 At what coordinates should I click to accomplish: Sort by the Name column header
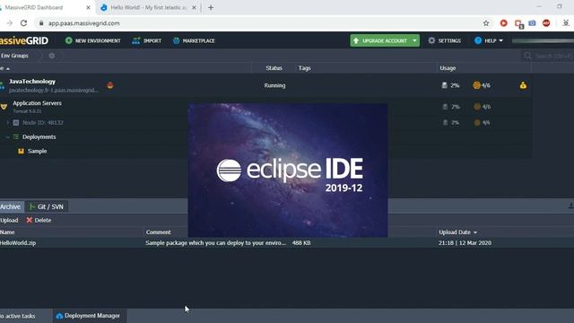click(x=7, y=232)
